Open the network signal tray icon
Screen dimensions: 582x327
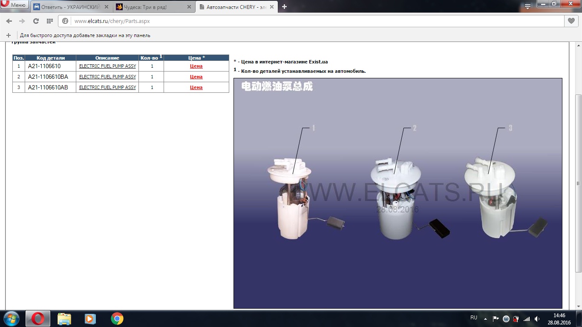click(527, 318)
